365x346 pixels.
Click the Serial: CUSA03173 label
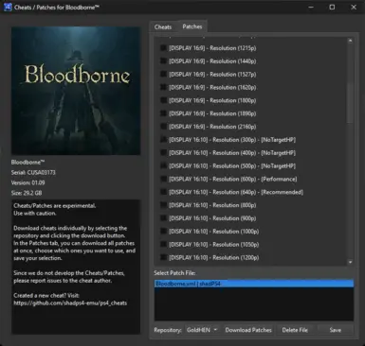[33, 172]
